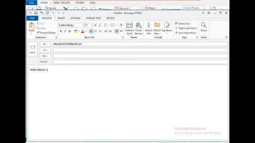Click inside the message body text area
This screenshot has width=255, height=143.
(127, 102)
